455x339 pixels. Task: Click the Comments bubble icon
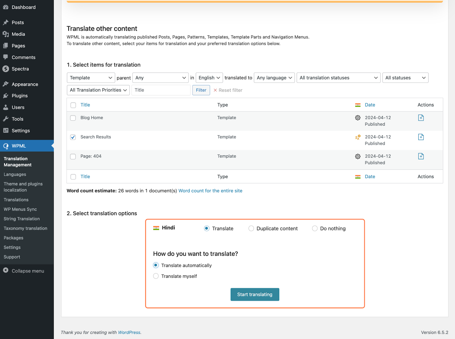coord(6,57)
